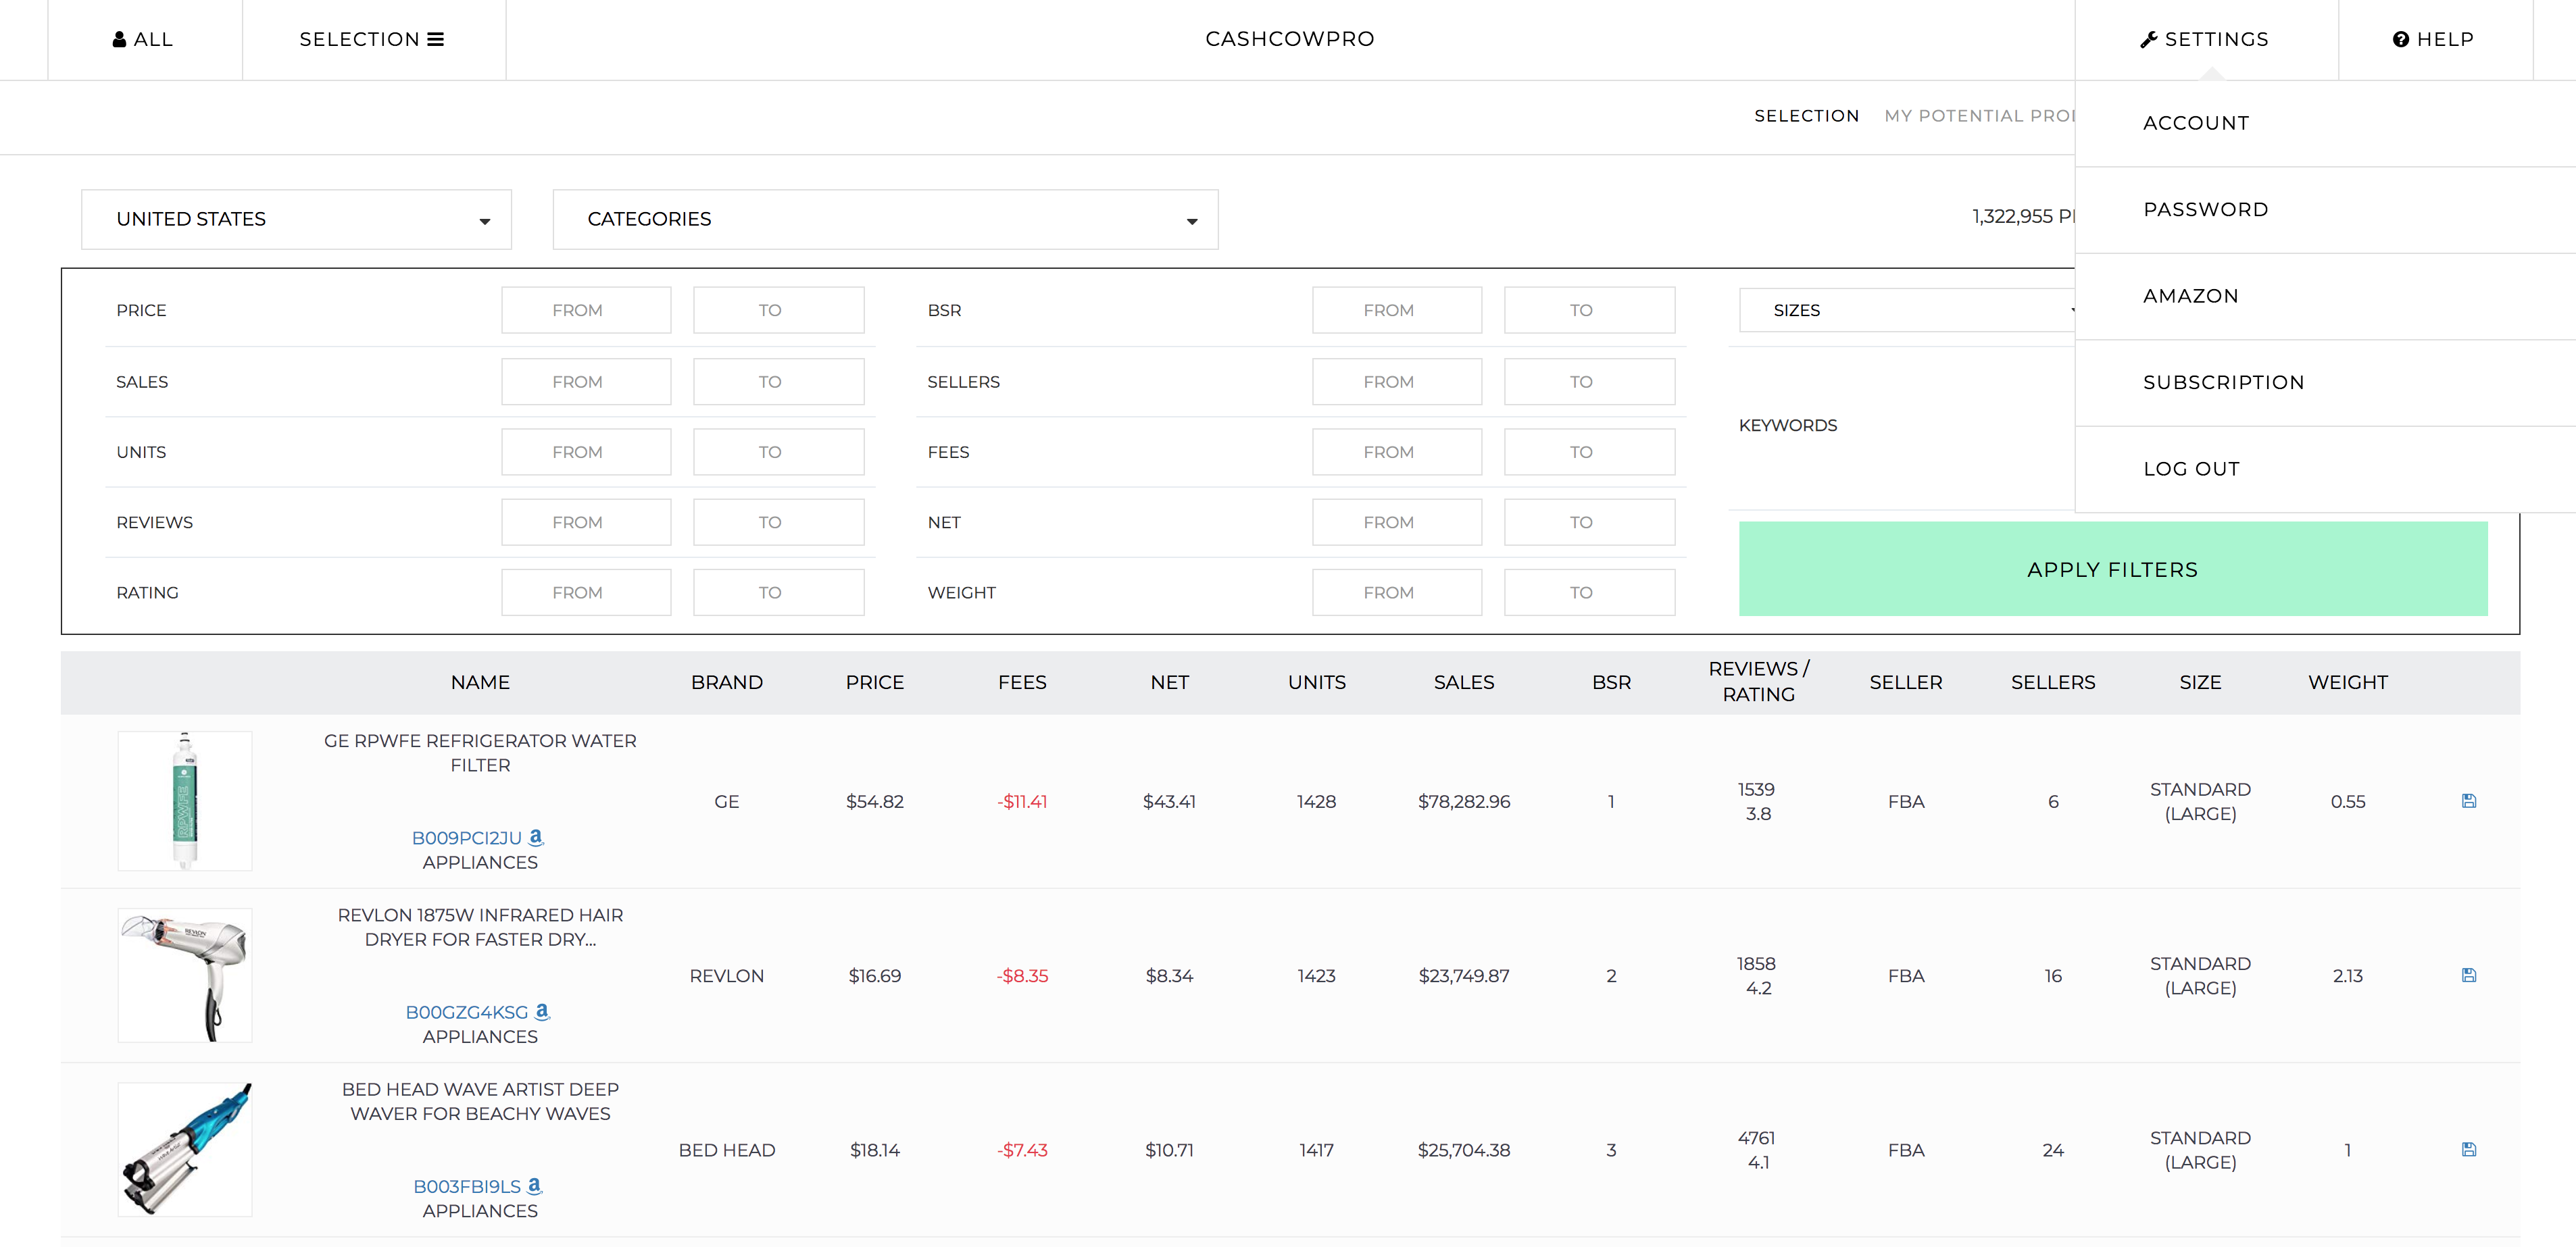Image resolution: width=2576 pixels, height=1247 pixels.
Task: Open Amazon icon next to B009PCI2JU
Action: (x=536, y=837)
